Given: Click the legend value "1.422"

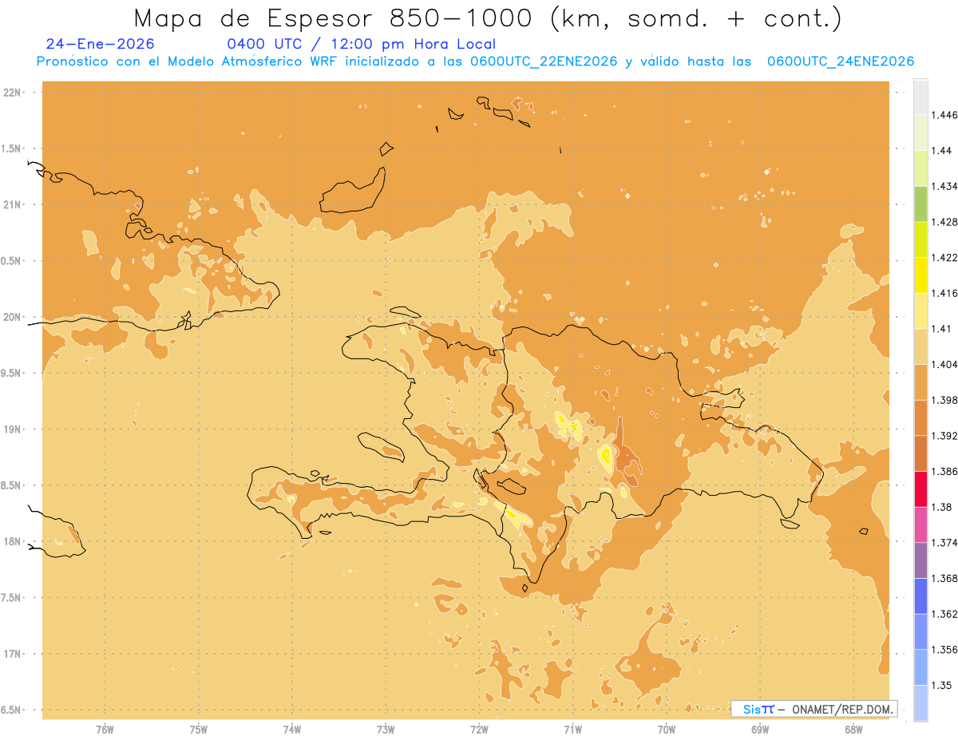Looking at the screenshot, I should [x=944, y=257].
